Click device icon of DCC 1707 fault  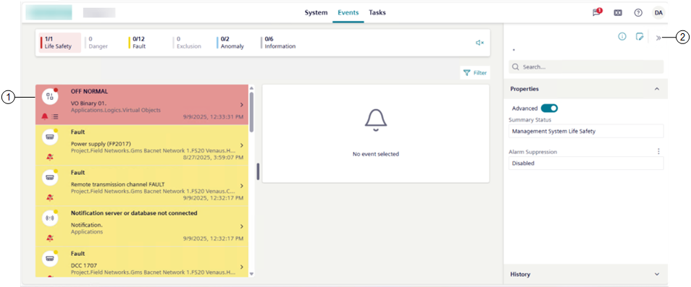pyautogui.click(x=50, y=258)
